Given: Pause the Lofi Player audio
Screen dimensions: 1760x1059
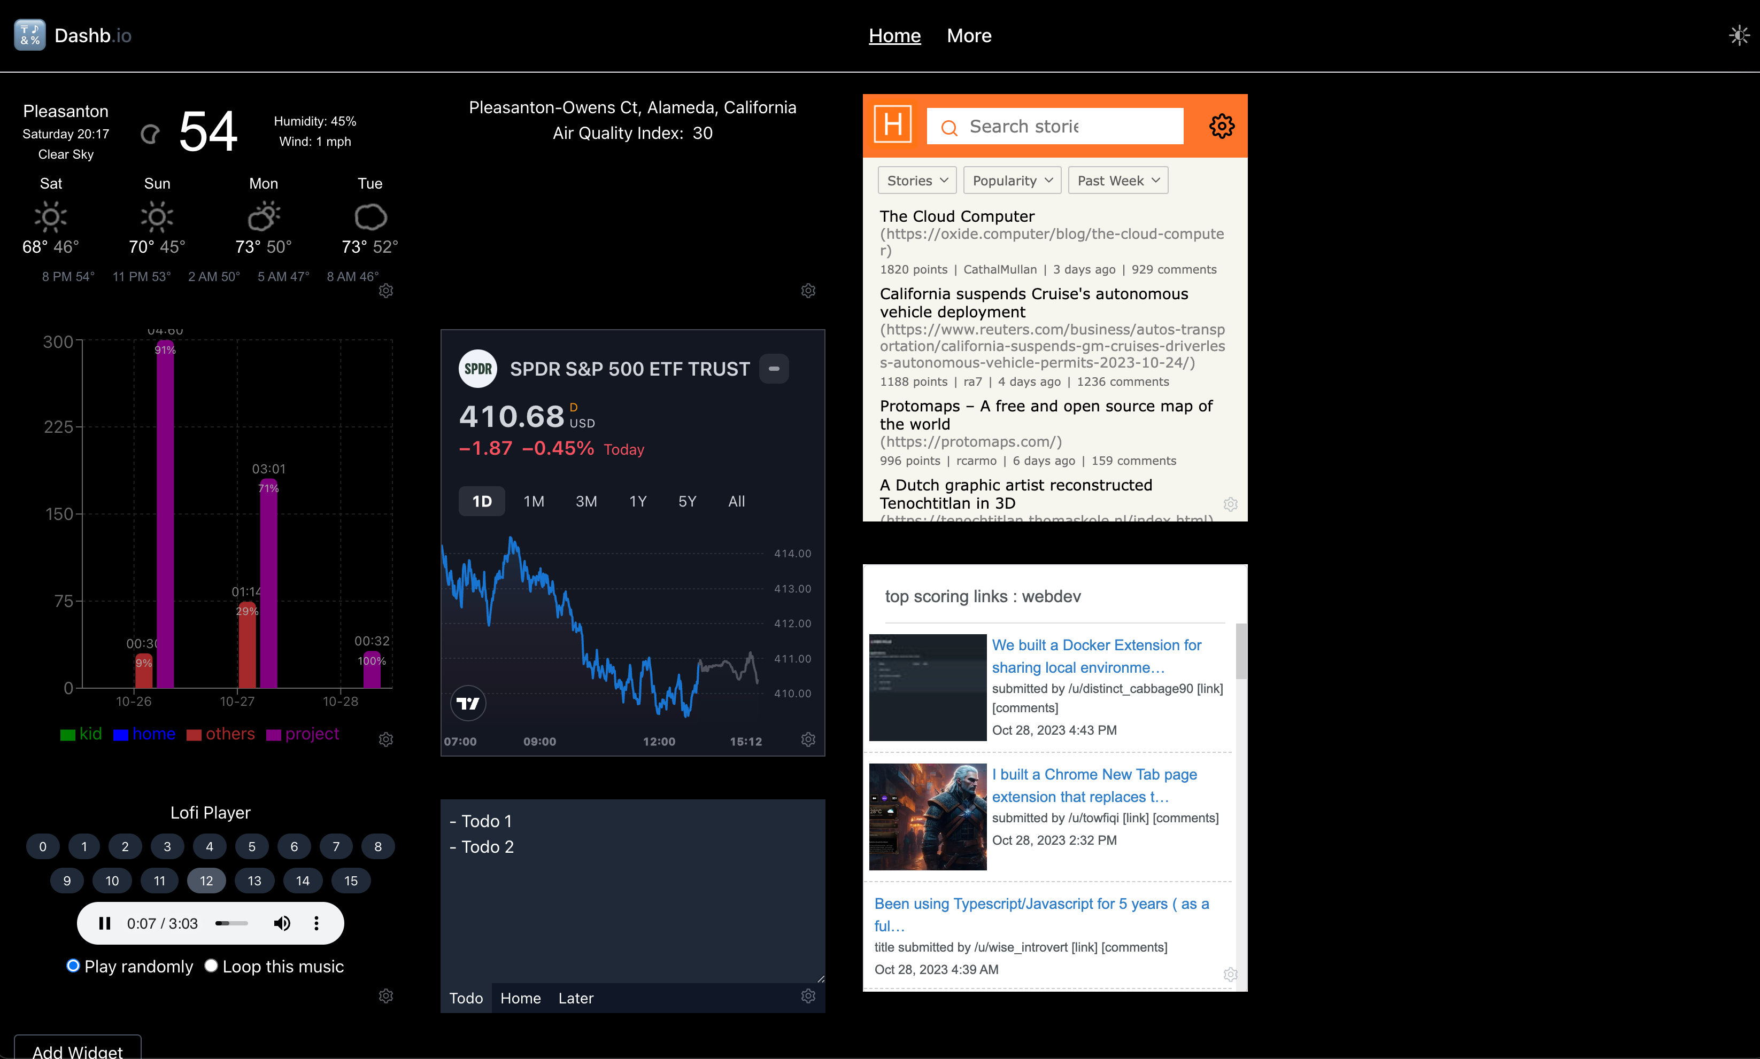Looking at the screenshot, I should click(104, 923).
